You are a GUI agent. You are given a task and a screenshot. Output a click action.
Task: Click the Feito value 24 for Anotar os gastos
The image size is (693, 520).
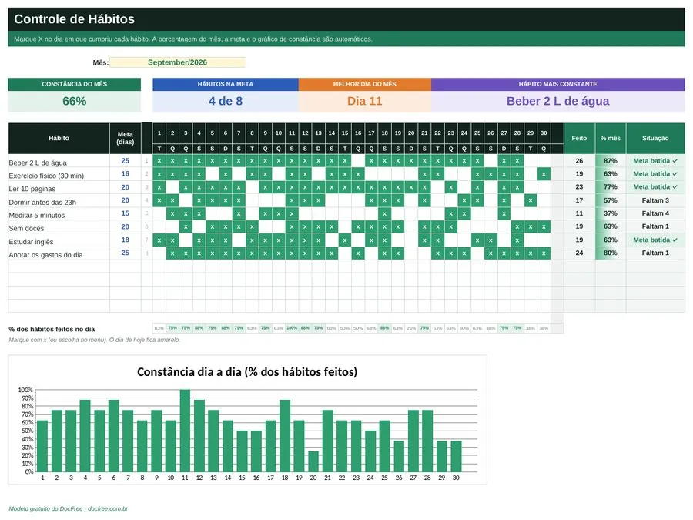pyautogui.click(x=579, y=253)
